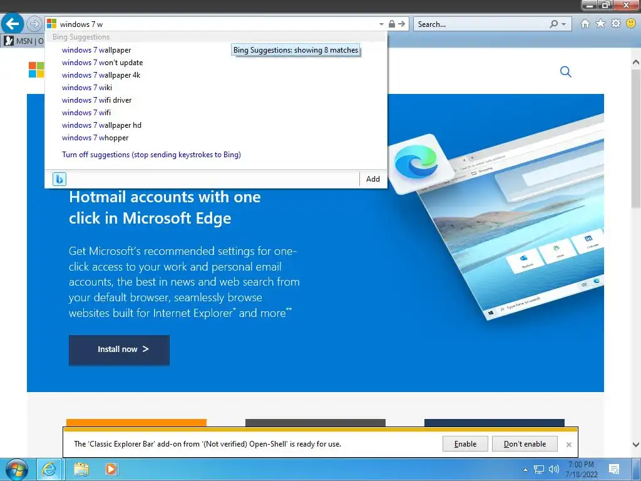Screen dimensions: 641x481
Task: Open the address bar autocomplete dropdown arrow
Action: click(381, 24)
